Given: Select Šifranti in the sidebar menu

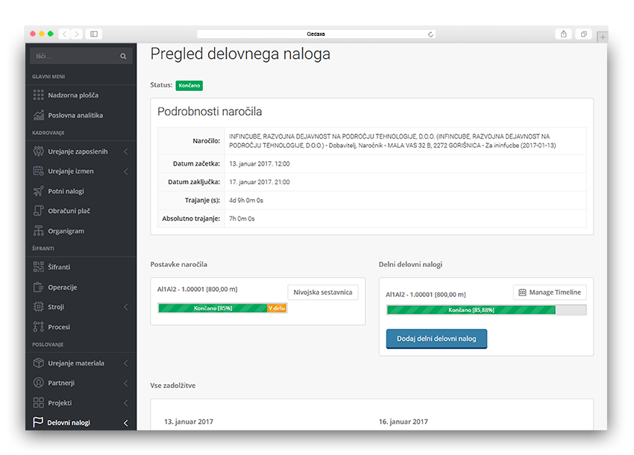Looking at the screenshot, I should tap(59, 267).
